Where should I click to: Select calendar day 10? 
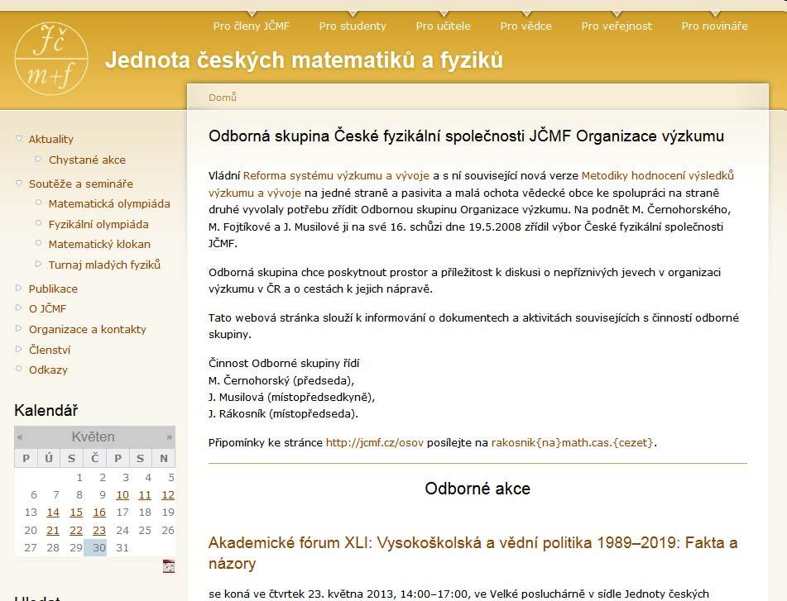(x=122, y=494)
